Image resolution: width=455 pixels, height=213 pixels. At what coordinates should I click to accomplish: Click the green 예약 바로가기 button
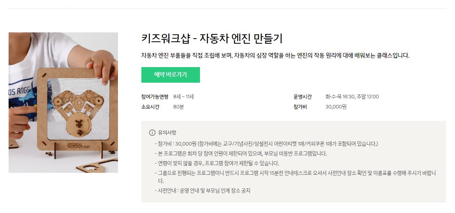pos(170,75)
